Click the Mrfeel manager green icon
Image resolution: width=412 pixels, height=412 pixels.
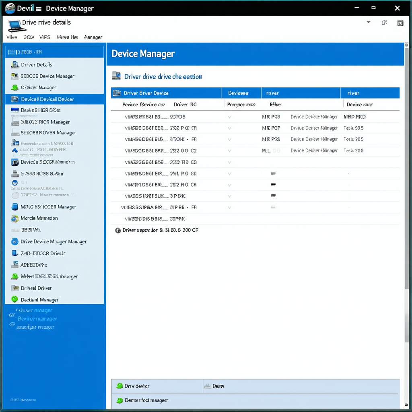pos(15,276)
